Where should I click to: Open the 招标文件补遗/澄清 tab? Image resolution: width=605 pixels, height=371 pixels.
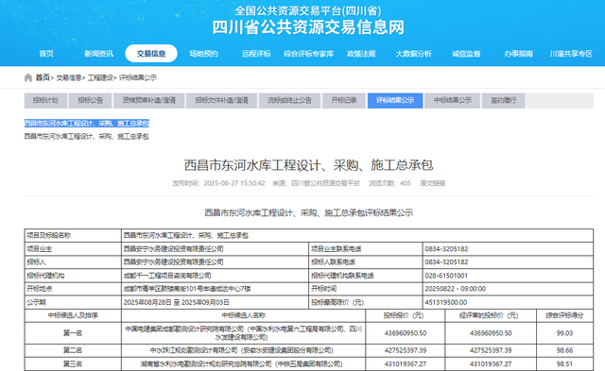(x=221, y=101)
